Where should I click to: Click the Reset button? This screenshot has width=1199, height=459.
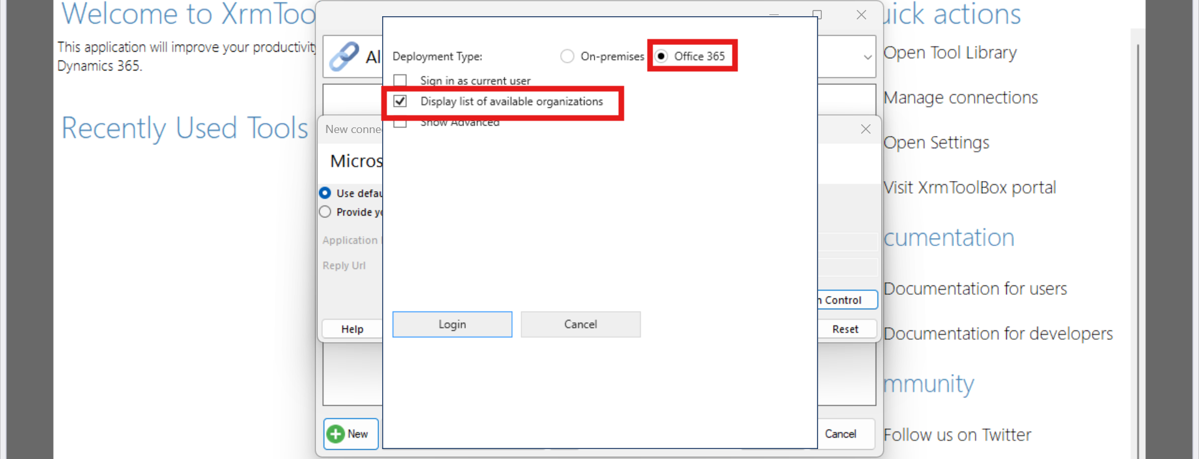point(845,329)
